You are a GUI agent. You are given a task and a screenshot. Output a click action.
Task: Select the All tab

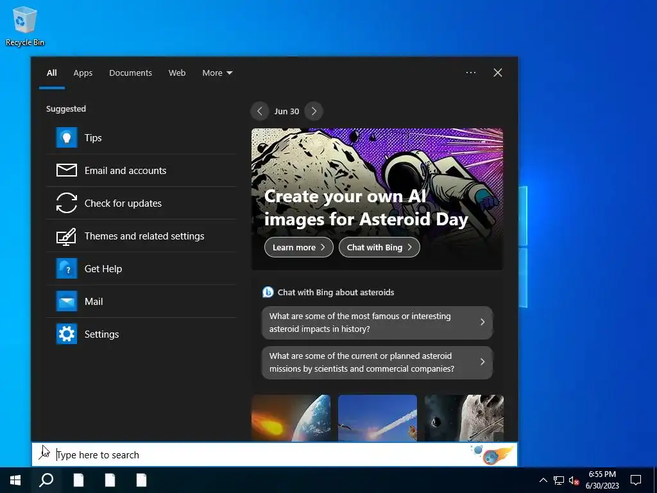[52, 73]
